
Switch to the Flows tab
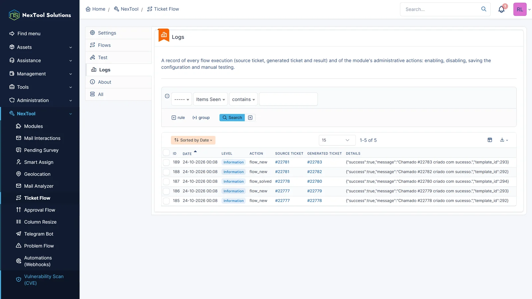point(118,45)
